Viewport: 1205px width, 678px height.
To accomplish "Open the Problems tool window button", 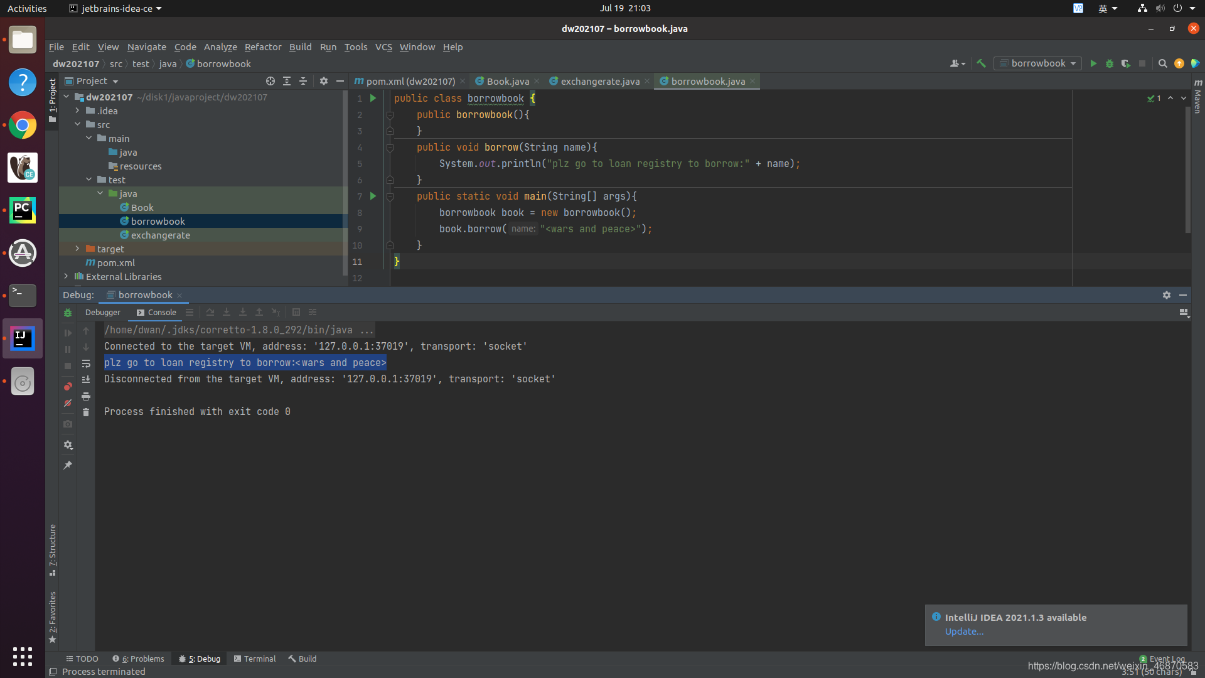I will [x=138, y=659].
